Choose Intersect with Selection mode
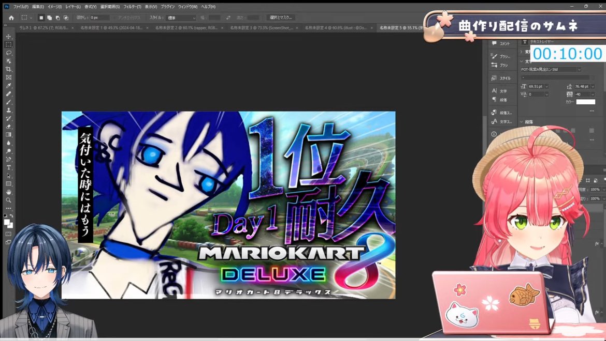 66,18
